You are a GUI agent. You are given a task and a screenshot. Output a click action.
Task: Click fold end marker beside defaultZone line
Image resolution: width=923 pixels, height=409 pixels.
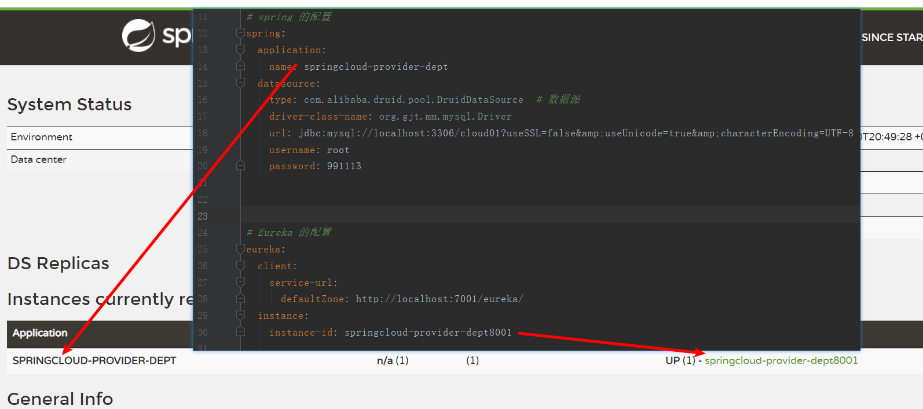pyautogui.click(x=240, y=299)
